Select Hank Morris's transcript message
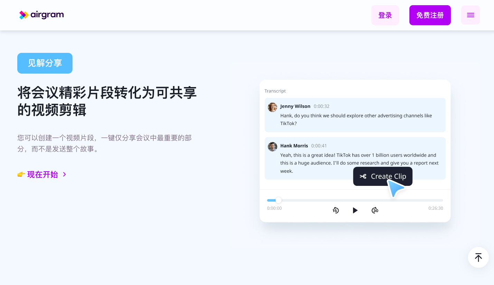Screen dimensions: 494x285 [x=355, y=159]
